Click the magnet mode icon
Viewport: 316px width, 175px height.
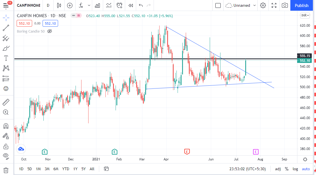[6, 126]
